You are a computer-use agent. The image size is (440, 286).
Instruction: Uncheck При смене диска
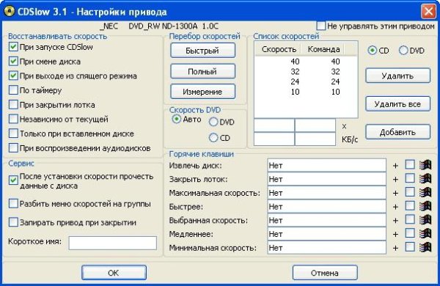click(13, 61)
